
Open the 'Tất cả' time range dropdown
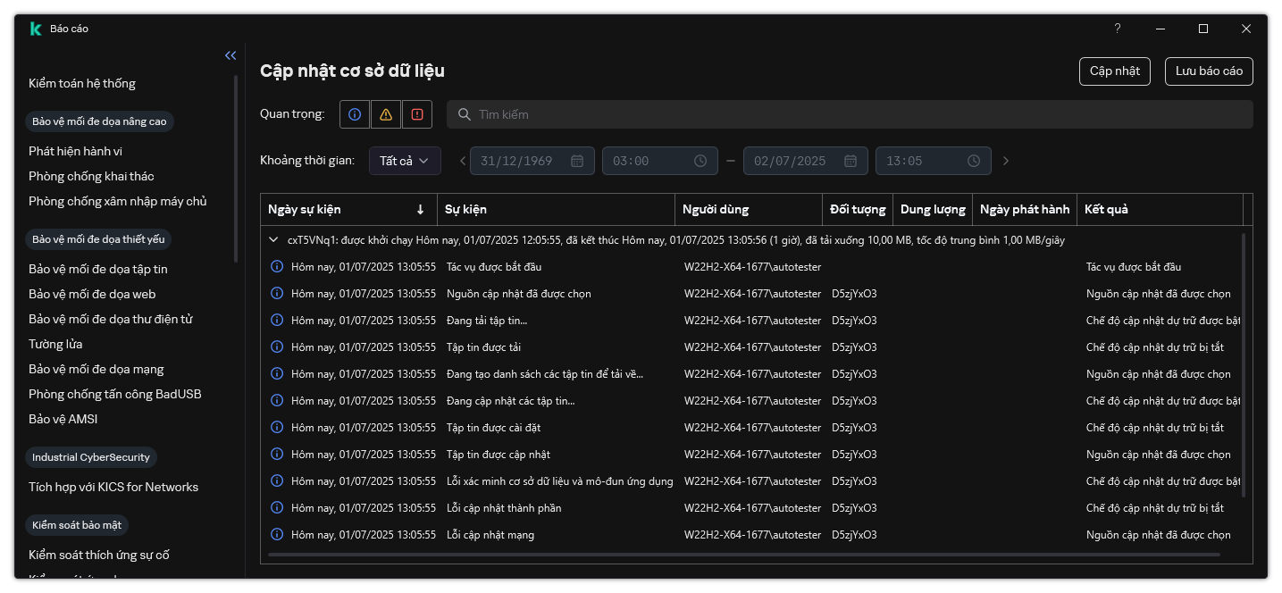(405, 161)
